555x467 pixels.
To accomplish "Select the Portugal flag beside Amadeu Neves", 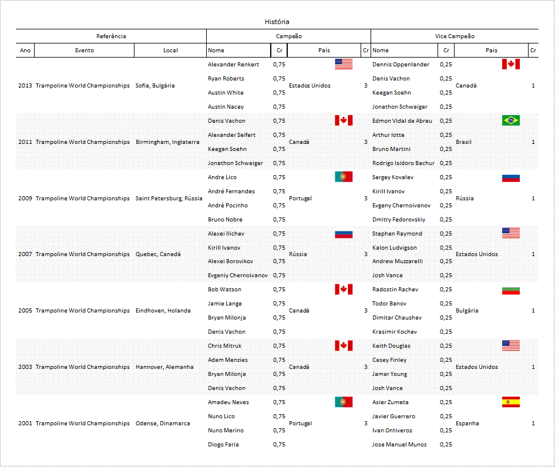I will click(344, 402).
